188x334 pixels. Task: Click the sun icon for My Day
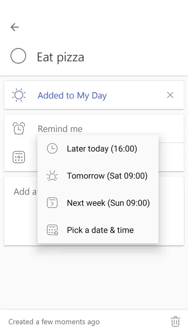pyautogui.click(x=19, y=95)
